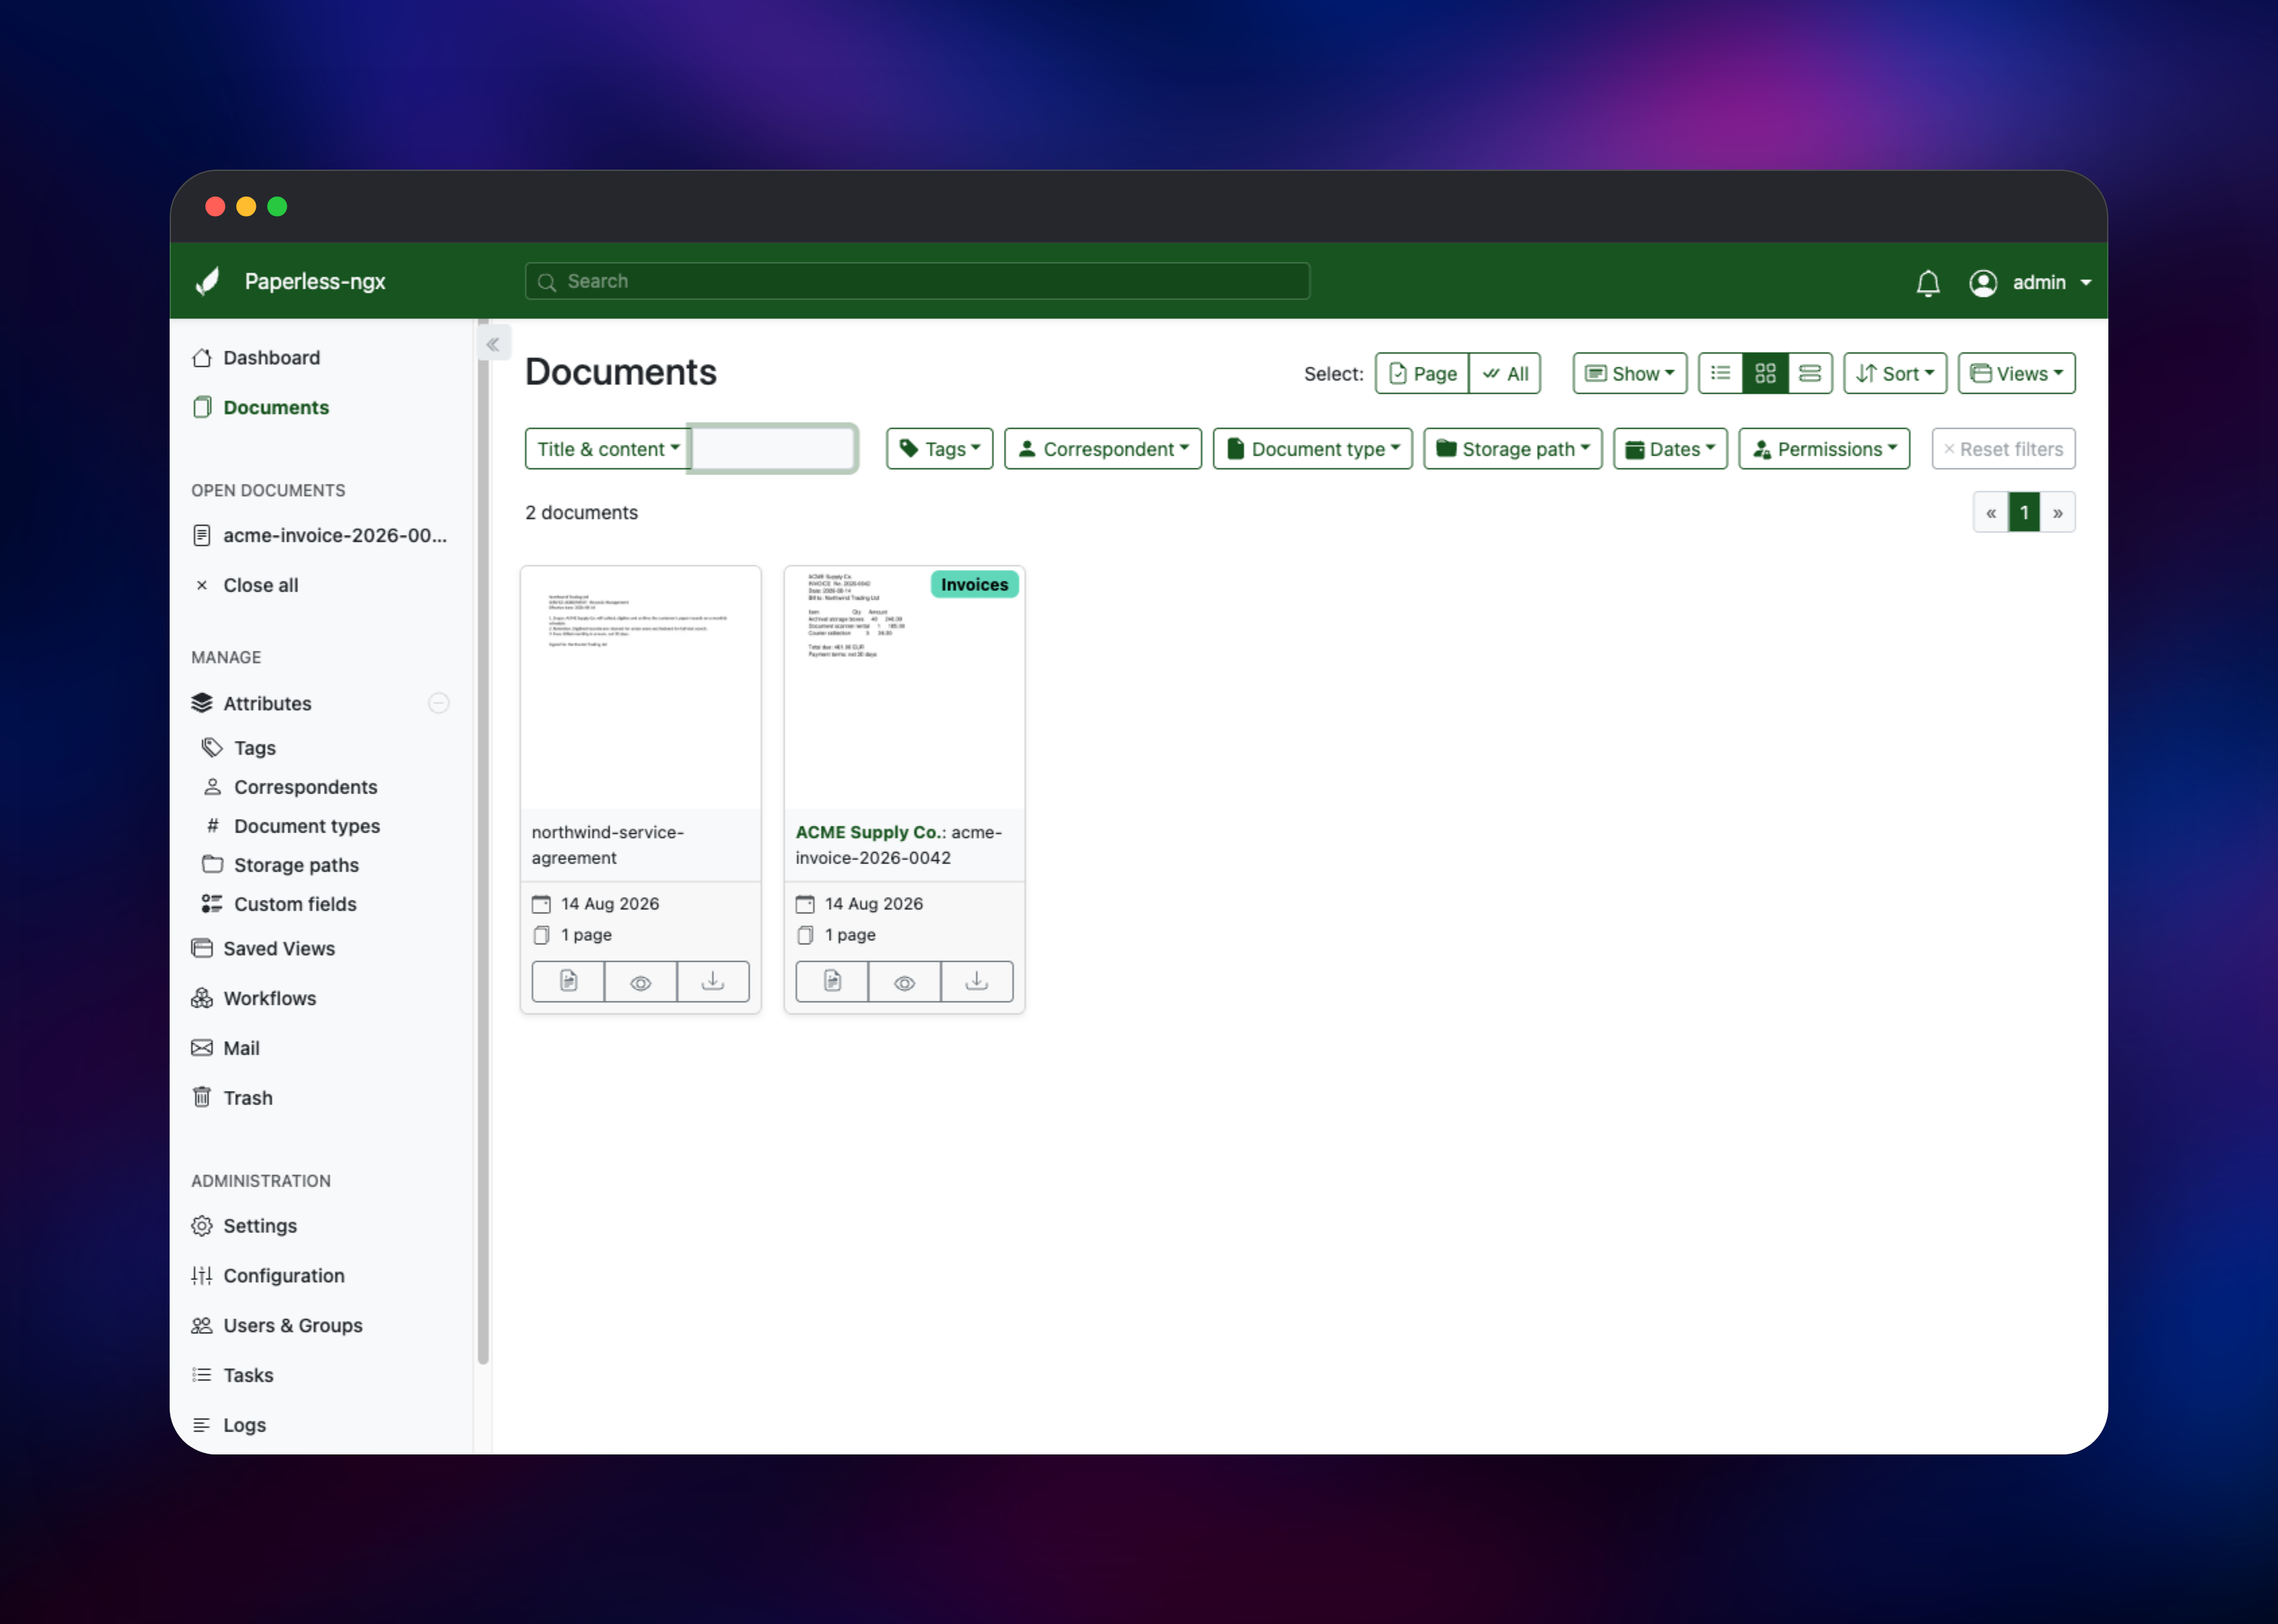Open the Tags filter dropdown
2278x1624 pixels.
coord(939,449)
